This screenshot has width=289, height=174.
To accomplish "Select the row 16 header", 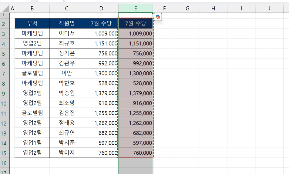I will (x=4, y=163).
